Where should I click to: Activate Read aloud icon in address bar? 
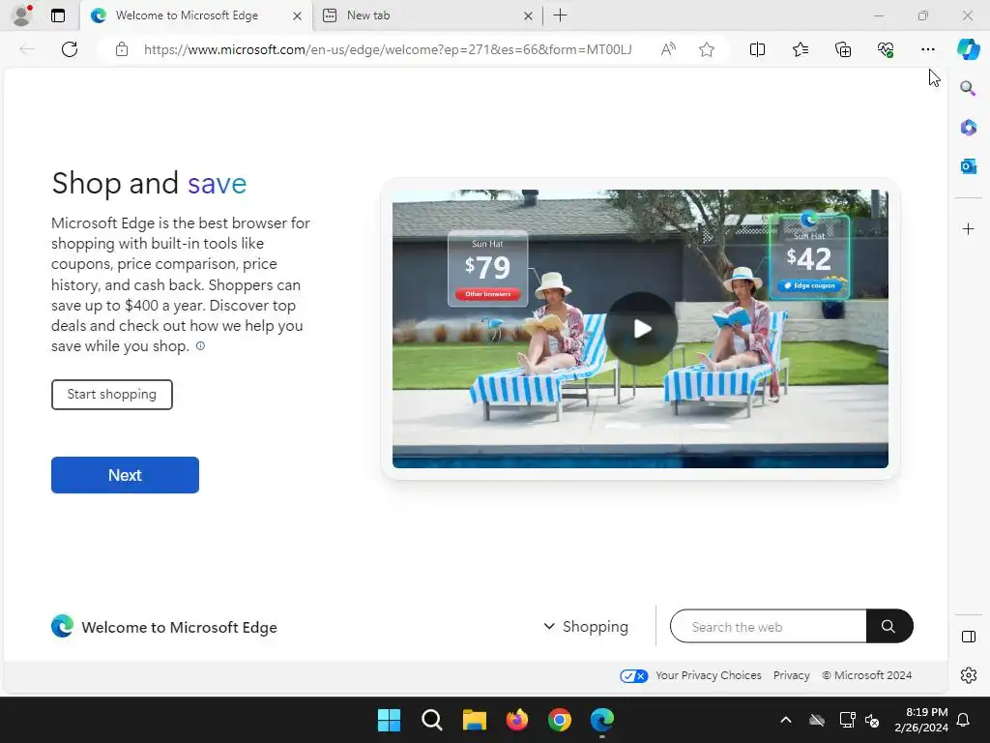tap(668, 49)
